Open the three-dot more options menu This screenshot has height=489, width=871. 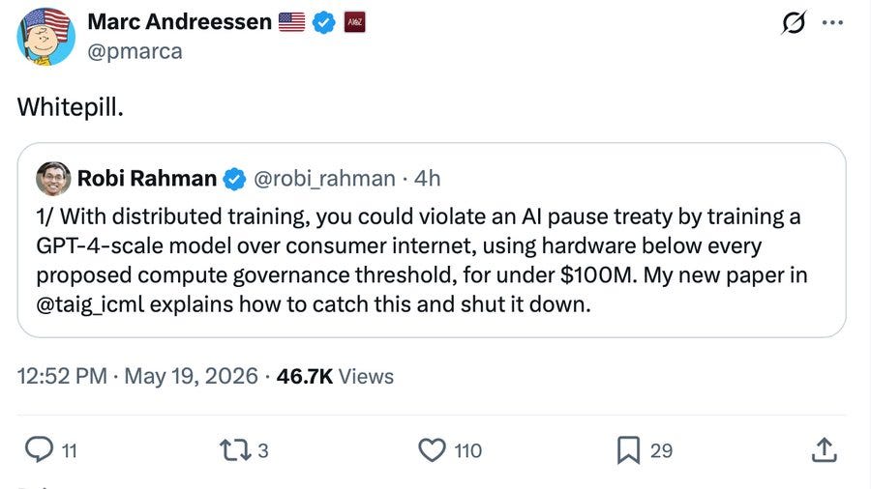pyautogui.click(x=832, y=23)
